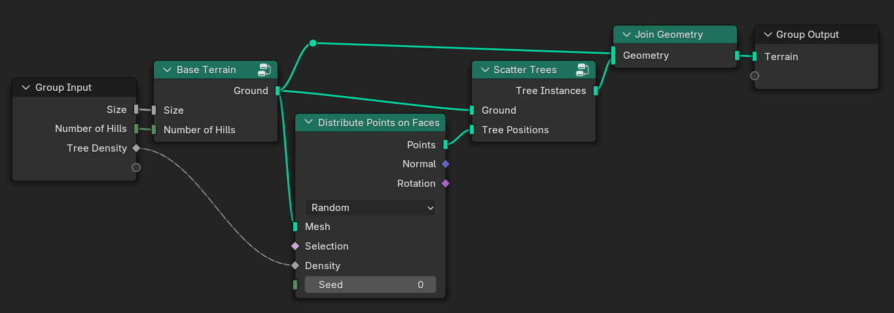The image size is (894, 313).
Task: Click the Seed value field
Action: tap(370, 285)
